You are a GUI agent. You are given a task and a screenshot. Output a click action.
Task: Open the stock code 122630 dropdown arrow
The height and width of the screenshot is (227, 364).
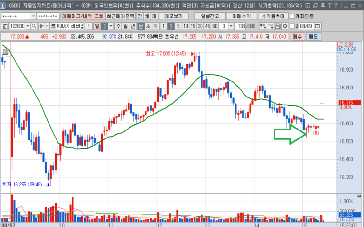[x=28, y=26]
